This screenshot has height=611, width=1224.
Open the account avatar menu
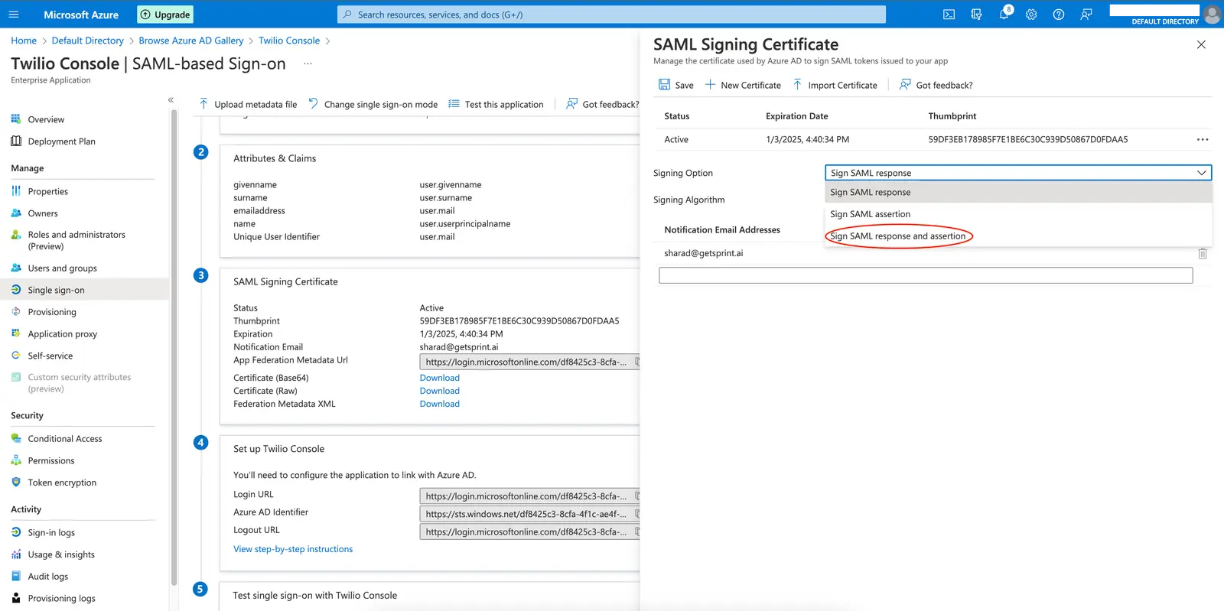(x=1212, y=15)
